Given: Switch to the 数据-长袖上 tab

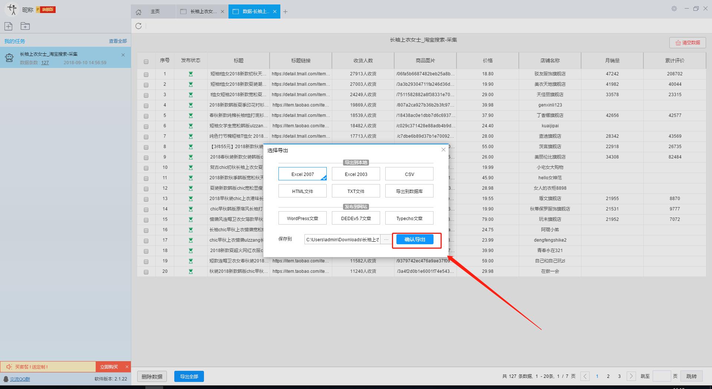Looking at the screenshot, I should pos(254,12).
